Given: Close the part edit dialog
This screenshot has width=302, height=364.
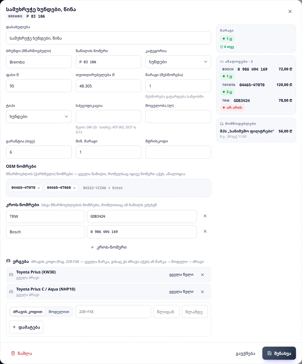Looking at the screenshot, I should click(290, 11).
